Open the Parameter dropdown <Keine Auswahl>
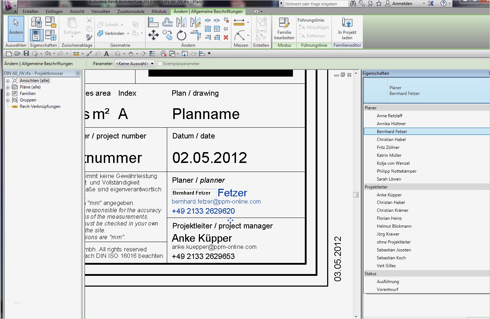The image size is (490, 319). (x=134, y=64)
